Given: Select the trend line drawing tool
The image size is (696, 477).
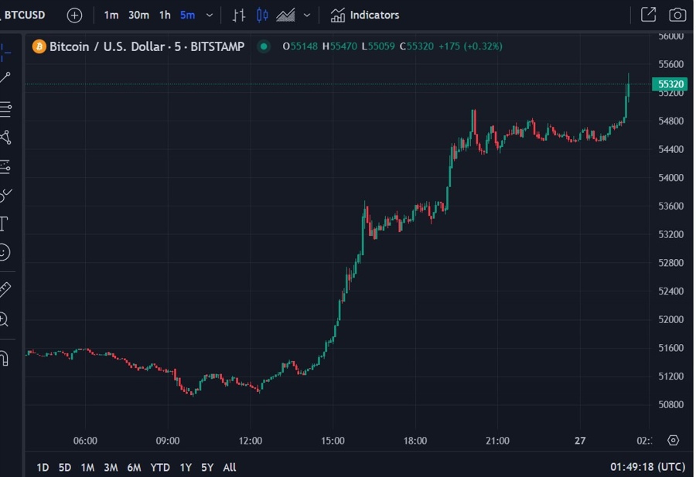Looking at the screenshot, I should tap(5, 77).
